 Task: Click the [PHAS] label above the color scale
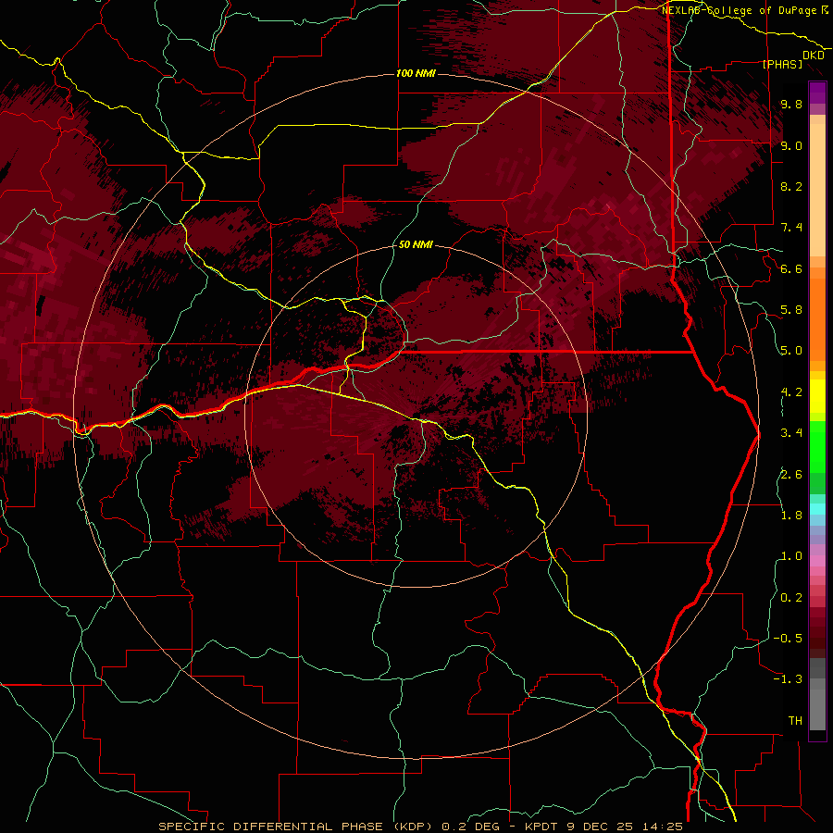[x=782, y=64]
